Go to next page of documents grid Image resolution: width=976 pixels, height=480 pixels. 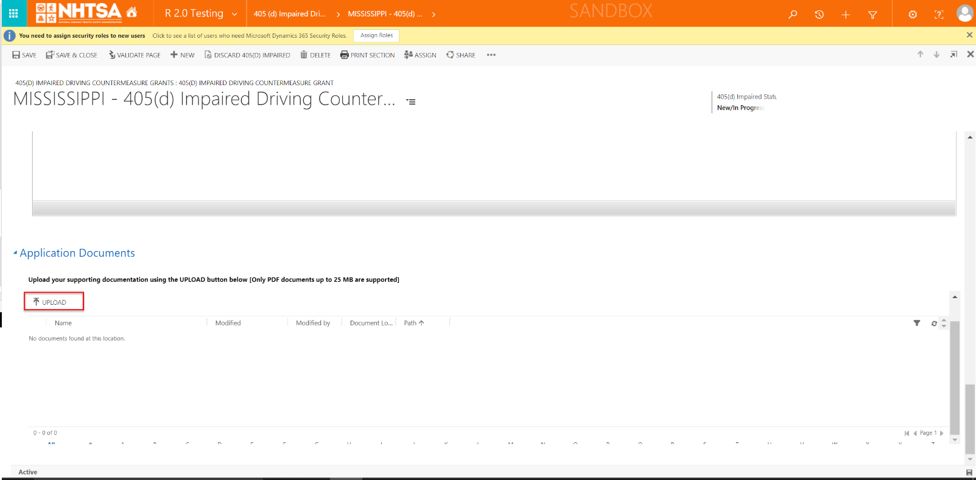click(x=941, y=433)
